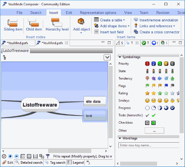Select the green Rating star
The height and width of the screenshot is (167, 185).
[x=160, y=93]
